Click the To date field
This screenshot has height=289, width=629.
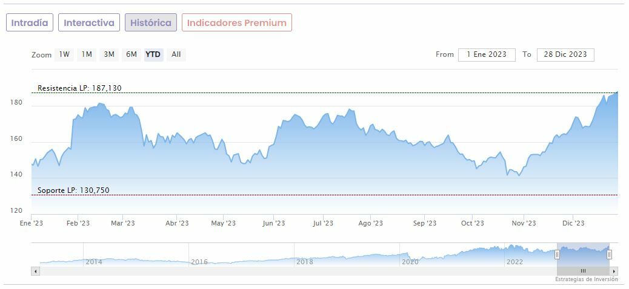pos(565,54)
